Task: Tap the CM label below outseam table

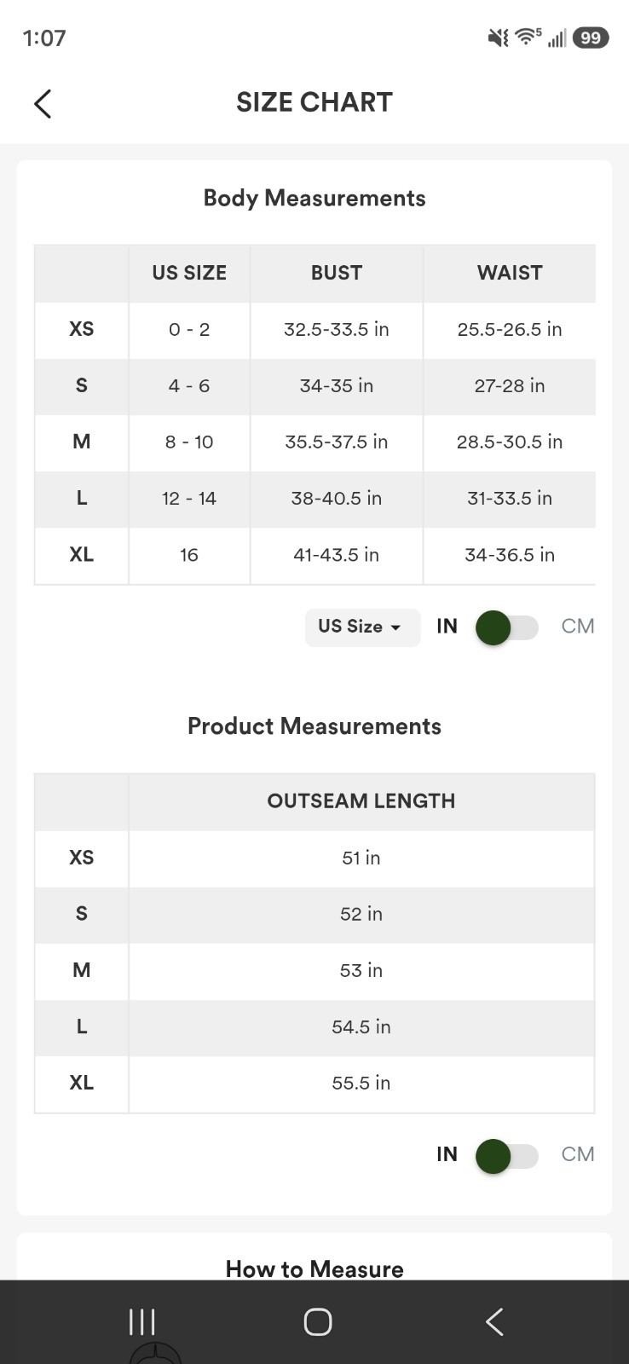Action: pos(578,1154)
